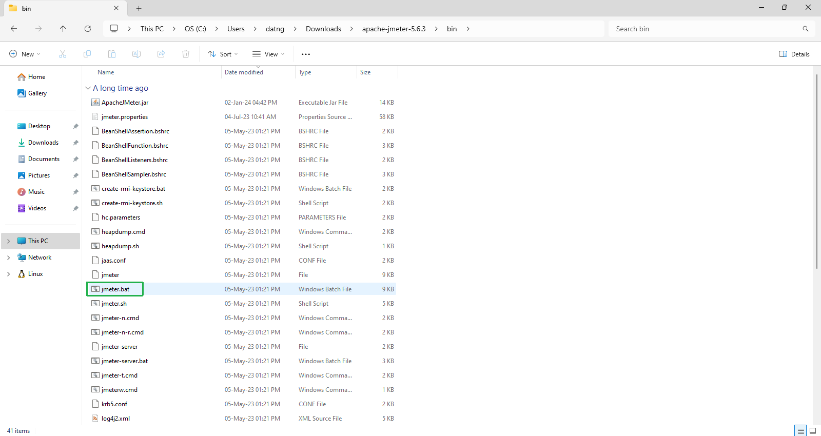Expand Network in navigation pane
Screen dimensions: 821x436
tap(9, 257)
